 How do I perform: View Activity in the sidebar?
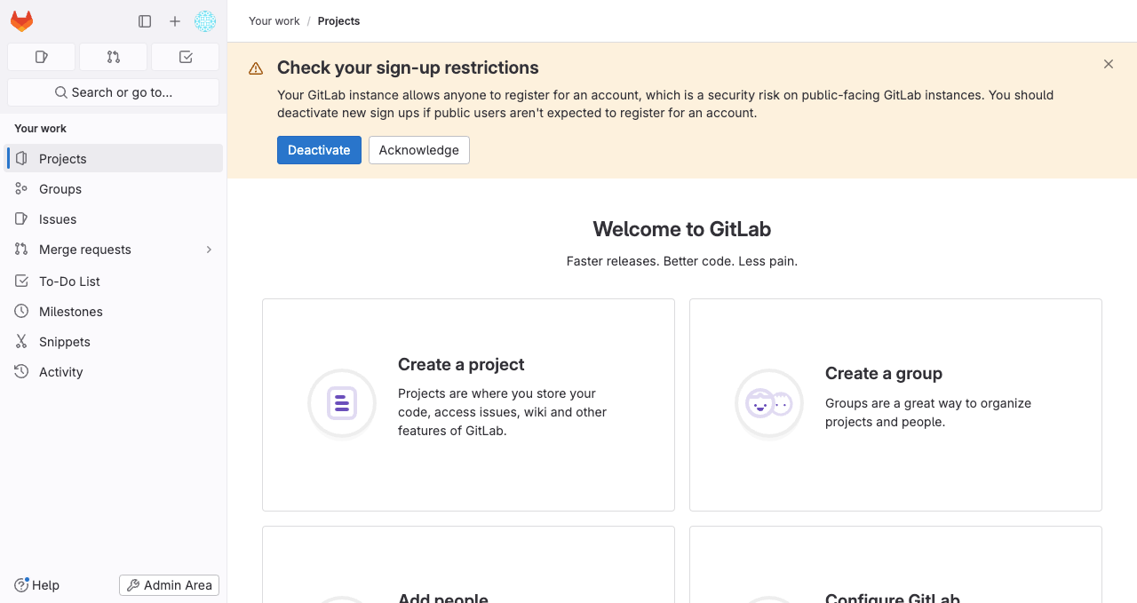click(x=114, y=372)
